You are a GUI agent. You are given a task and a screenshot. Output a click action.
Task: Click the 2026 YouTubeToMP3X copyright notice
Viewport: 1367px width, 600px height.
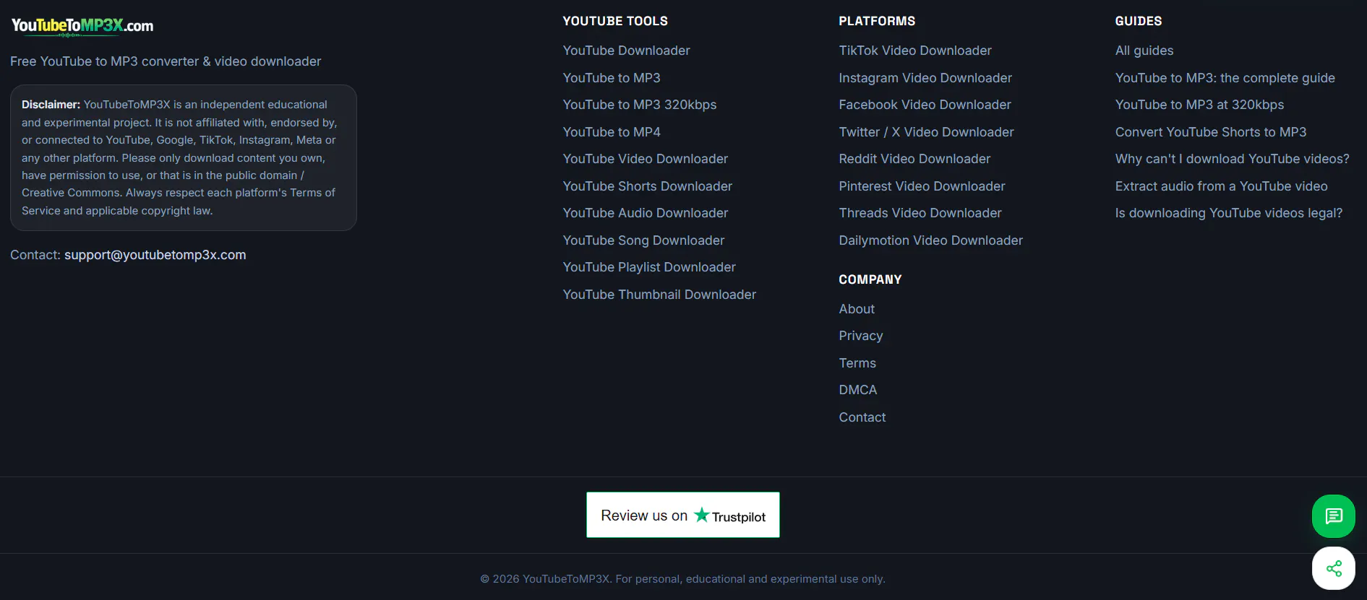(x=682, y=579)
